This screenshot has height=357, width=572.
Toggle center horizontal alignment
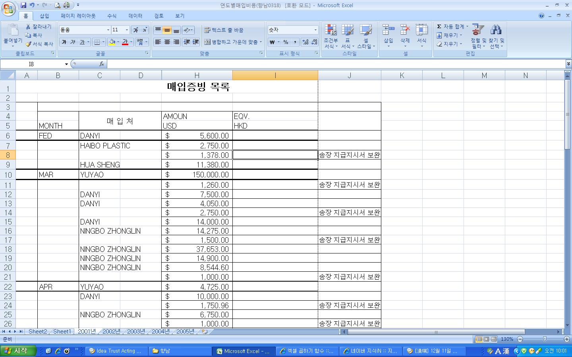tap(167, 42)
